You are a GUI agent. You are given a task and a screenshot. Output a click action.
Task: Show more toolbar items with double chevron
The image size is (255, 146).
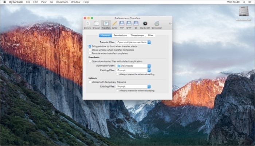tap(170, 24)
